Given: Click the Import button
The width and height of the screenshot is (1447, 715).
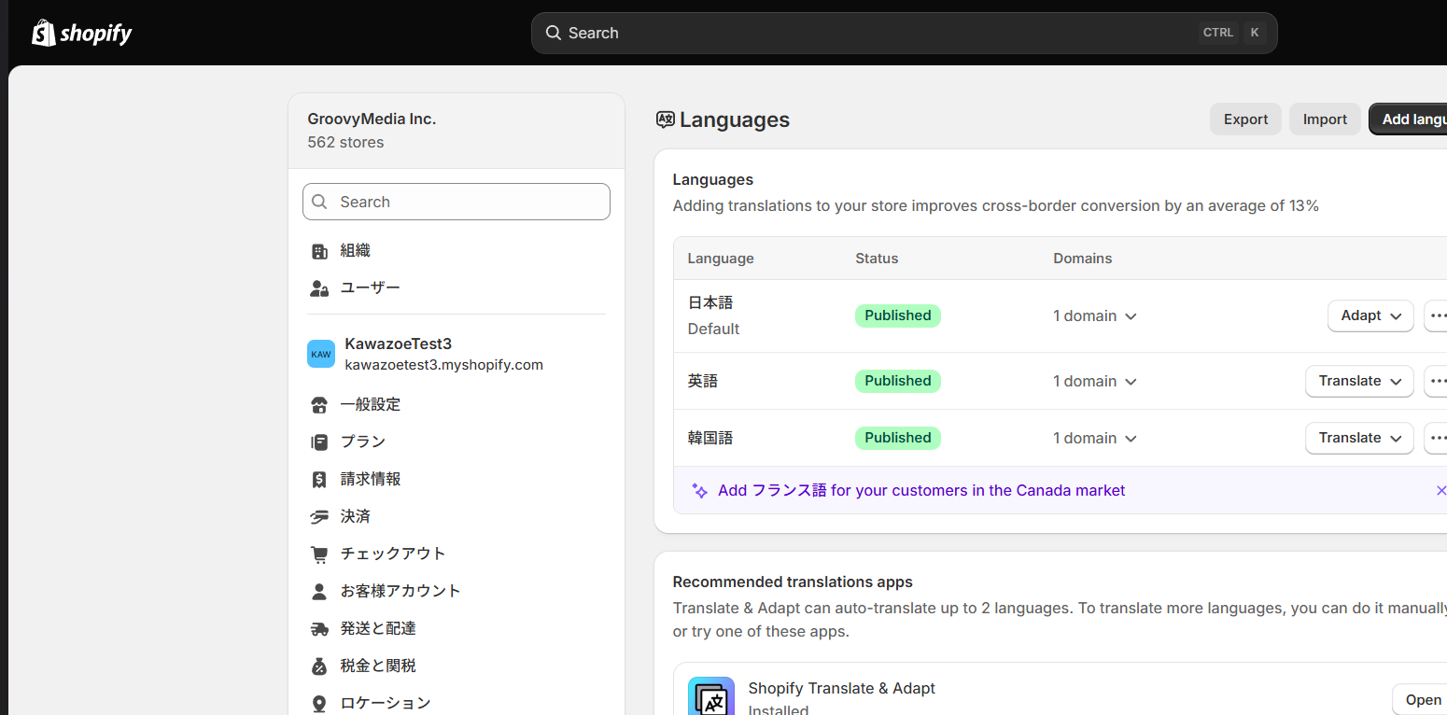Looking at the screenshot, I should pos(1325,119).
